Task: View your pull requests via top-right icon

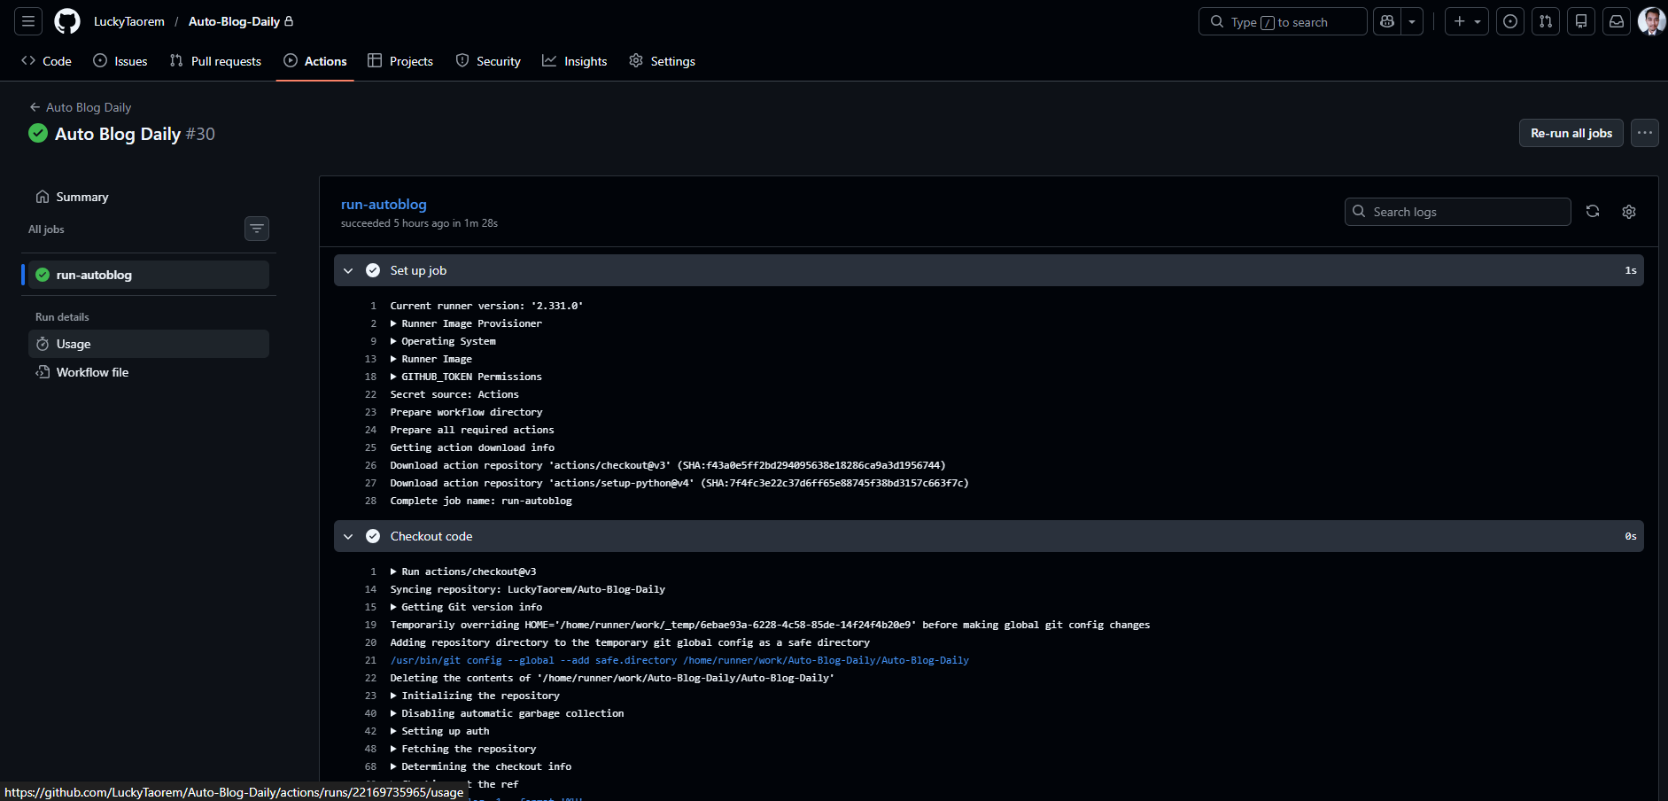Action: click(x=1545, y=21)
